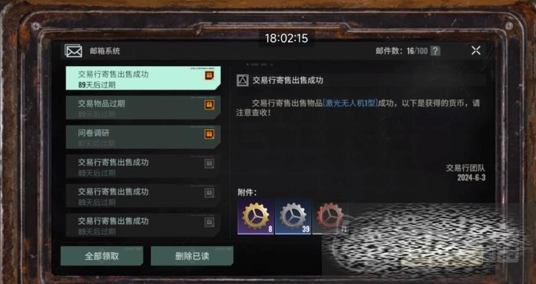Open the fourth 交易行寄售出售成功 mail
The height and width of the screenshot is (284, 536).
click(143, 166)
